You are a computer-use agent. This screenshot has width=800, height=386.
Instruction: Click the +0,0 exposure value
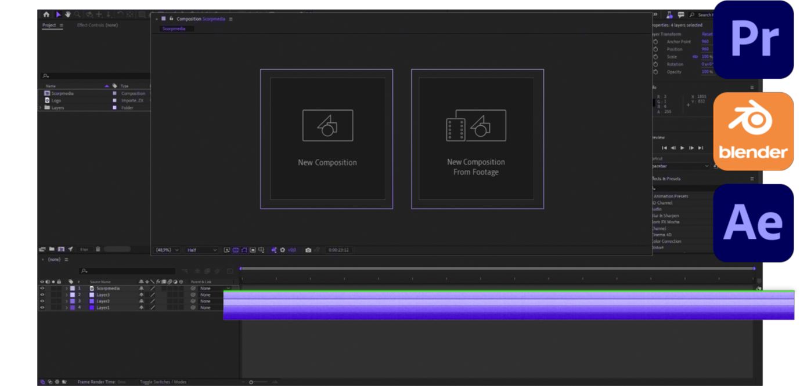(x=292, y=250)
